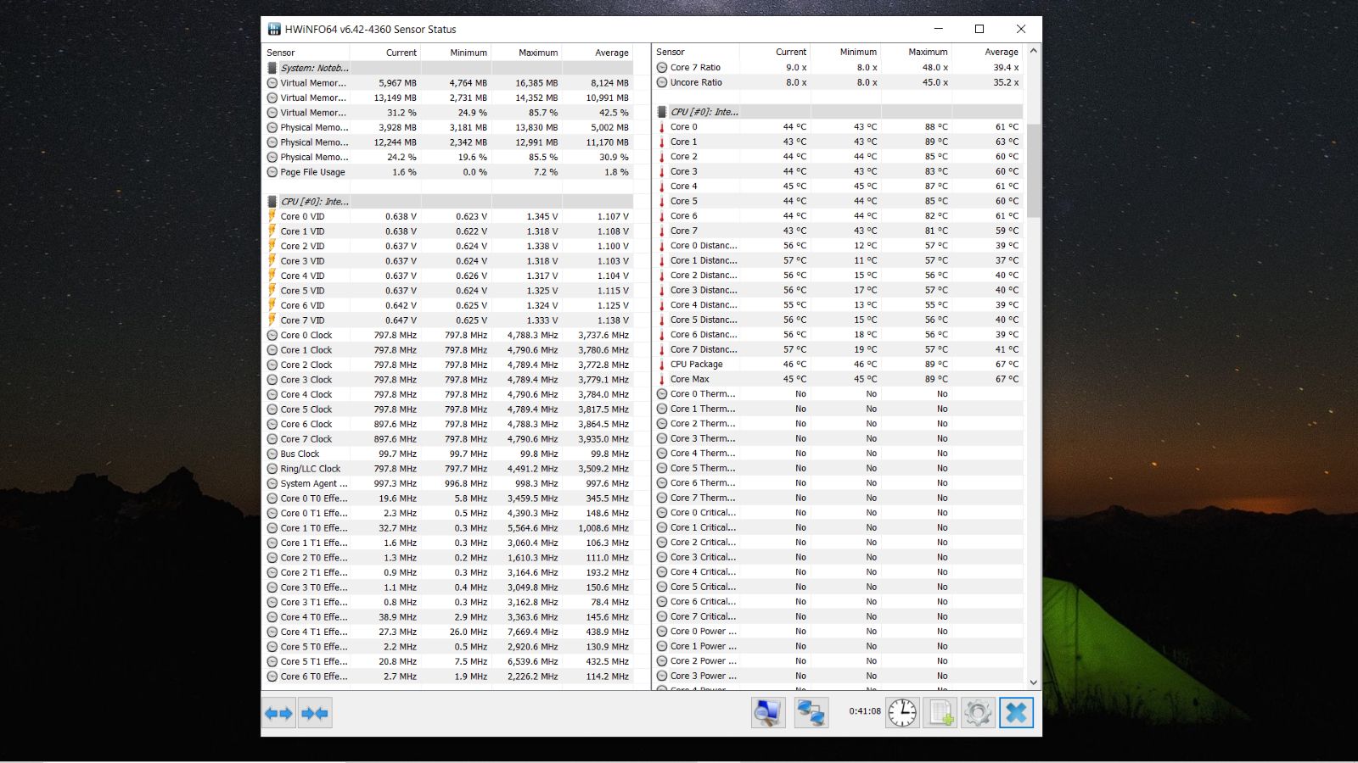
Task: Click the round icon beside Uncore Ratio
Action: (662, 82)
